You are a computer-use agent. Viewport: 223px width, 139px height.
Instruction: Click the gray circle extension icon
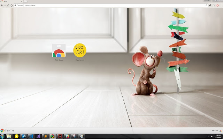click(214, 6)
